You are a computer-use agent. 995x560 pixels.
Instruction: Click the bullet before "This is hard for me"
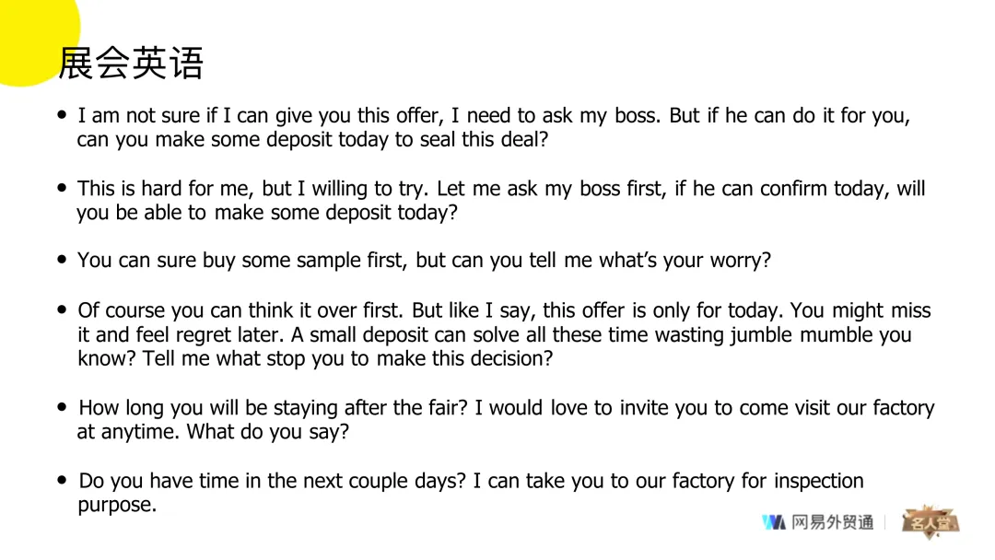point(62,188)
